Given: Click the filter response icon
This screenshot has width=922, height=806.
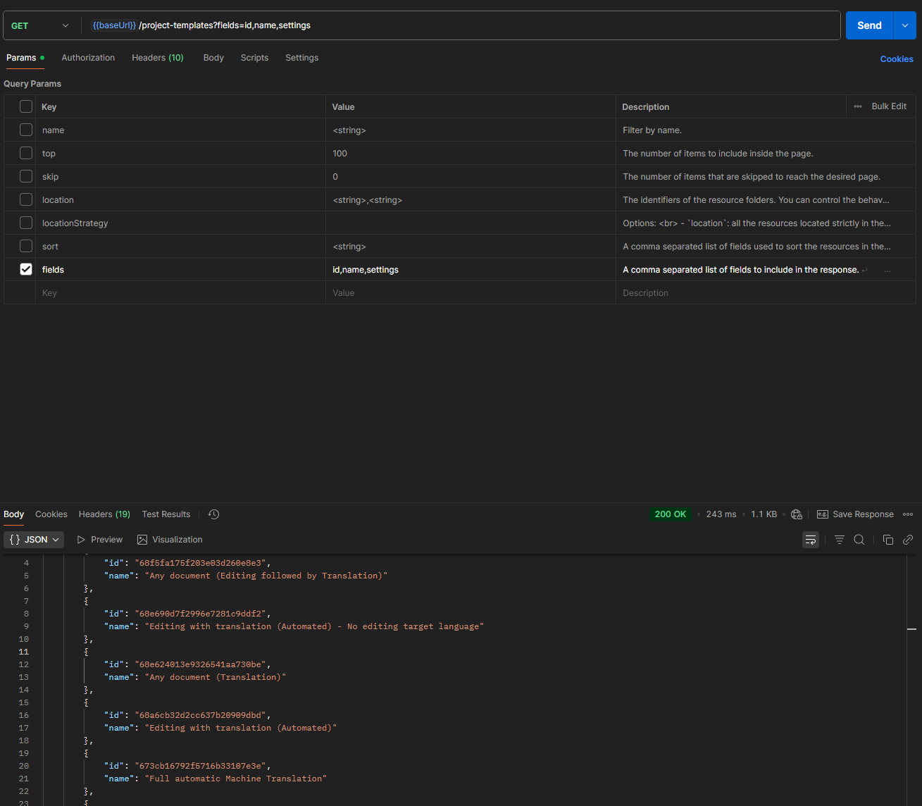Looking at the screenshot, I should pos(840,540).
